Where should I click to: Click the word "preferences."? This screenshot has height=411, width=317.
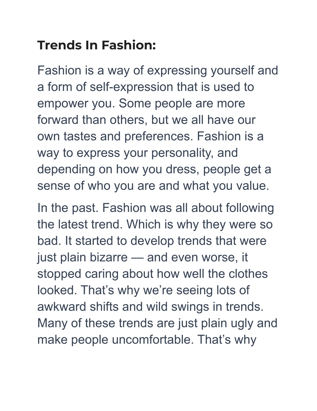[159, 137]
